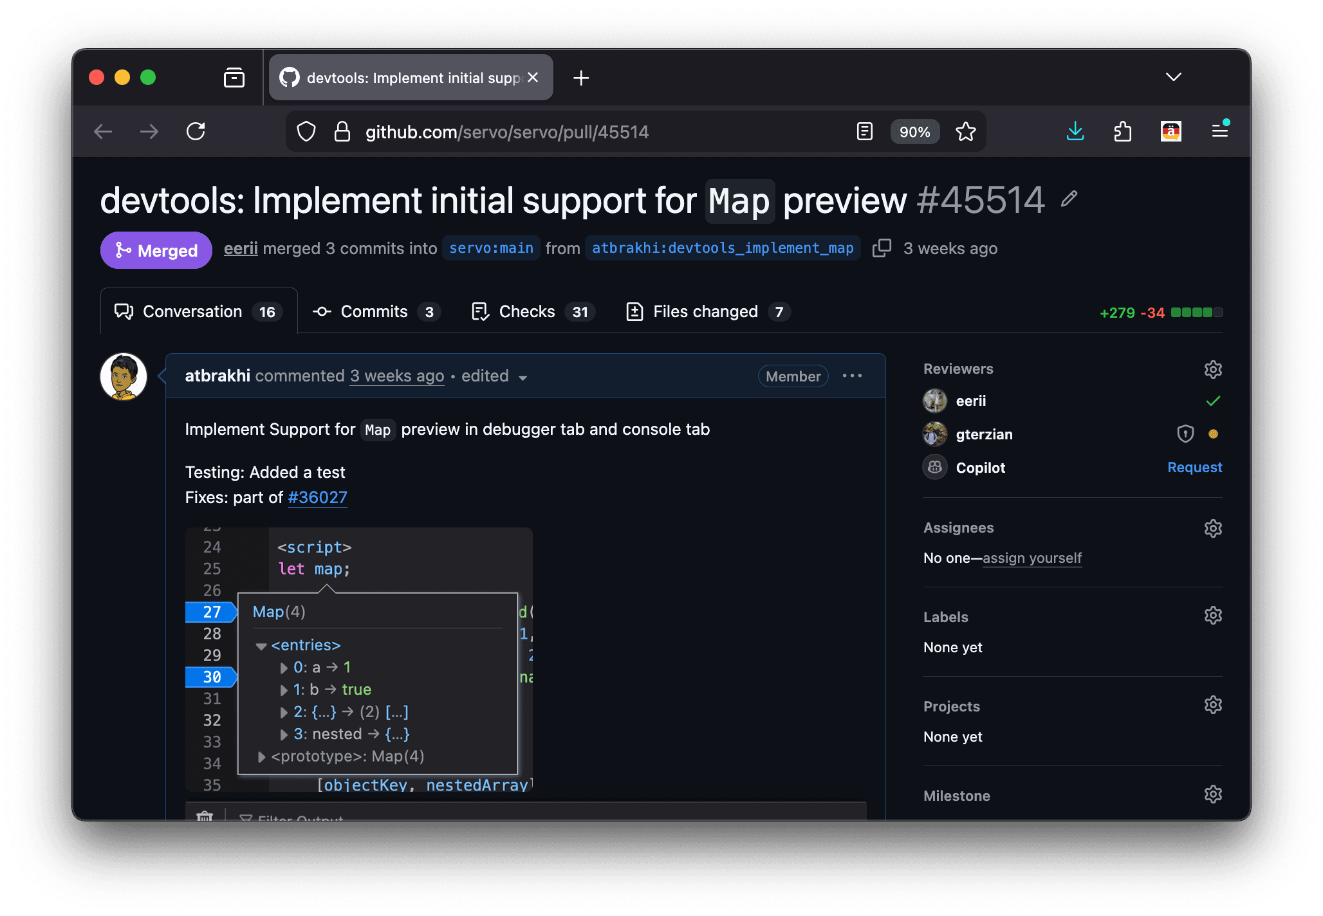
Task: Switch to the Commits tab
Action: click(x=376, y=311)
